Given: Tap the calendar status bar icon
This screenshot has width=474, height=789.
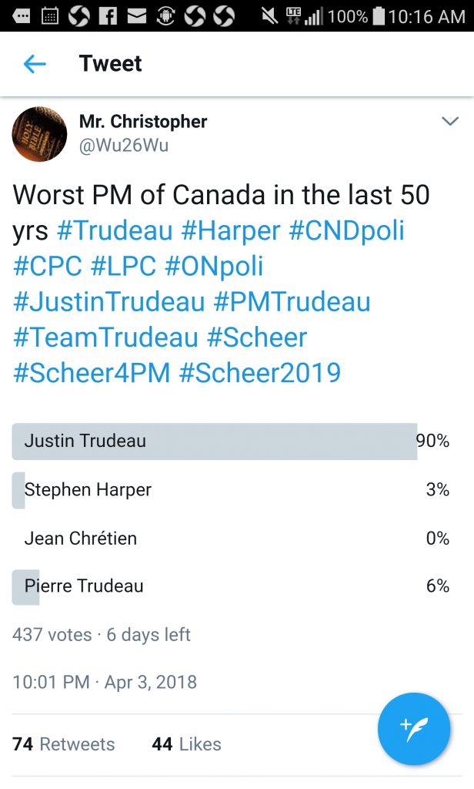Looking at the screenshot, I should pos(50,15).
